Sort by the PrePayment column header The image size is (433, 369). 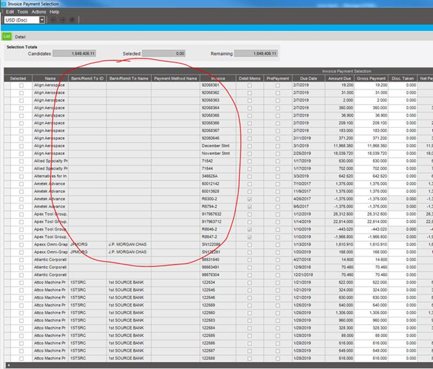point(278,79)
